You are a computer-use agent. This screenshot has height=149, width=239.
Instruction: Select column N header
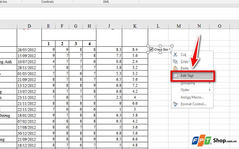199,26
